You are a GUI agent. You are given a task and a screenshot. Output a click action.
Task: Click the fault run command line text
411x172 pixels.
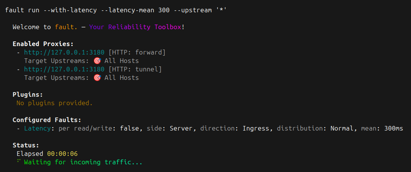coord(116,10)
